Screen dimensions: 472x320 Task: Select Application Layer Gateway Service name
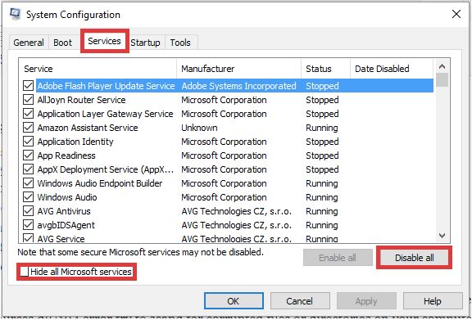105,114
